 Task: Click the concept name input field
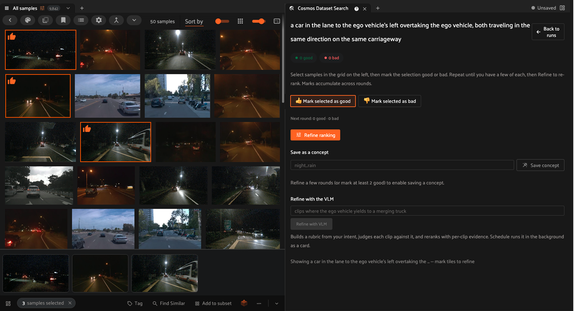(x=402, y=165)
